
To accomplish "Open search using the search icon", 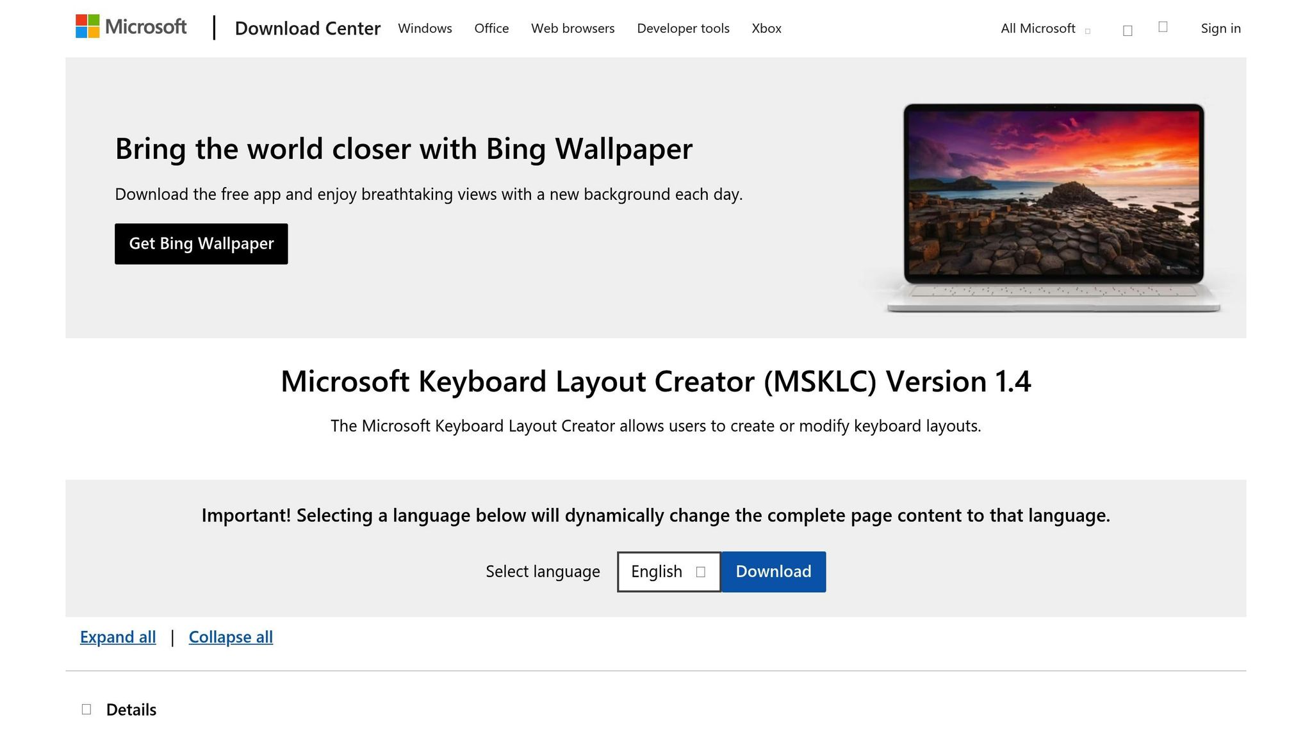I will pyautogui.click(x=1127, y=29).
